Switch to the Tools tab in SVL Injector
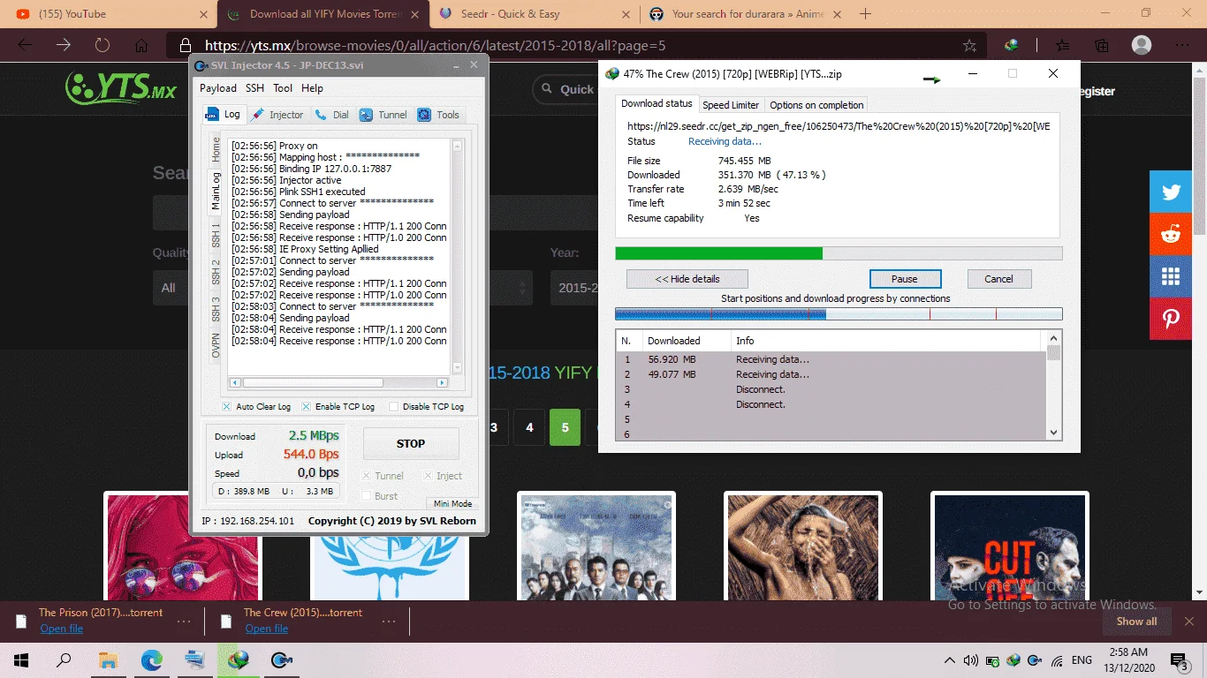 coord(439,115)
